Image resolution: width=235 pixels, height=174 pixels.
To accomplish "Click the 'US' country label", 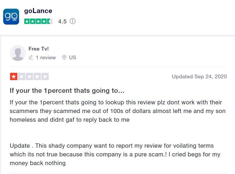I will tap(73, 58).
